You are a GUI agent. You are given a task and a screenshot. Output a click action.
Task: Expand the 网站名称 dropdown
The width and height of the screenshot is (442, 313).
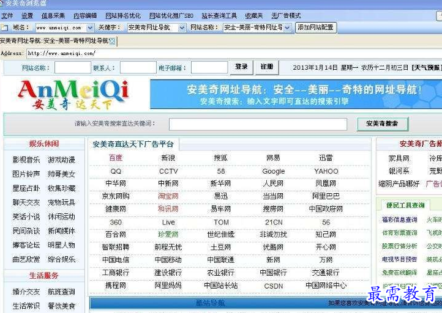(x=287, y=28)
